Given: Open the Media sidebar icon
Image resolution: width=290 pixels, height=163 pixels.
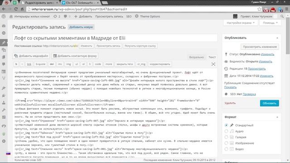Looking at the screenshot, I should coord(4,50).
